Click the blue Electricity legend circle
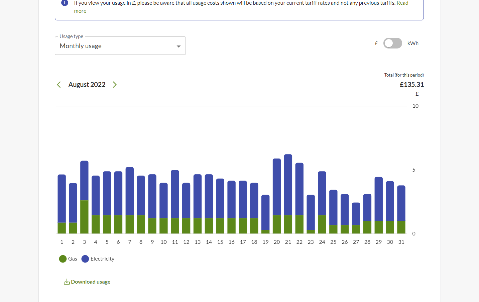The height and width of the screenshot is (302, 479). [x=85, y=259]
